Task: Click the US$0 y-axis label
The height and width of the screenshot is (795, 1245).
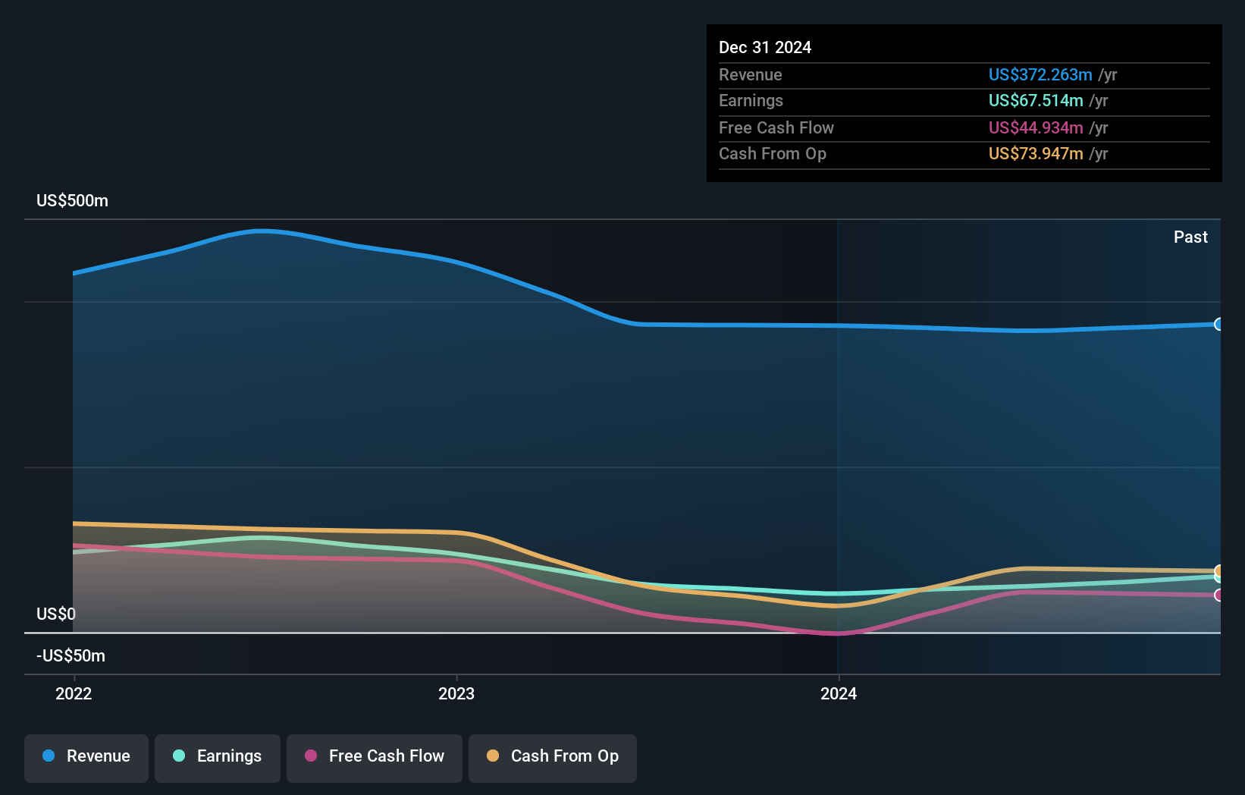Action: tap(56, 614)
